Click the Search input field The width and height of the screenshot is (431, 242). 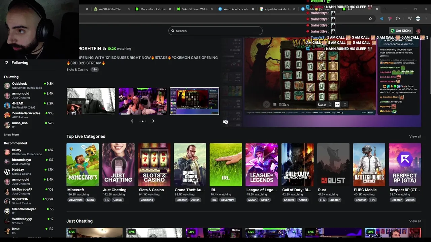(215, 31)
